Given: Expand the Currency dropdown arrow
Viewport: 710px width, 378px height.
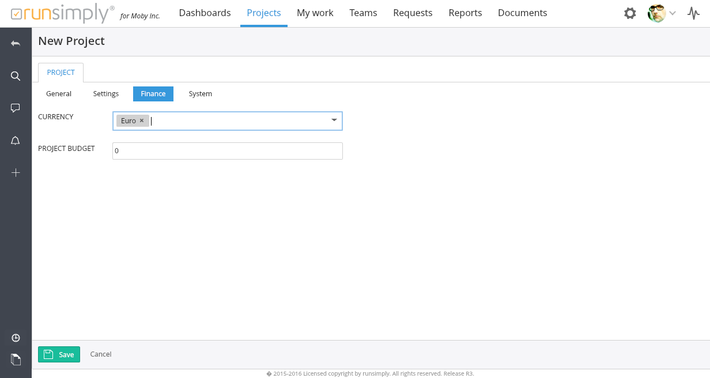Looking at the screenshot, I should coord(334,120).
